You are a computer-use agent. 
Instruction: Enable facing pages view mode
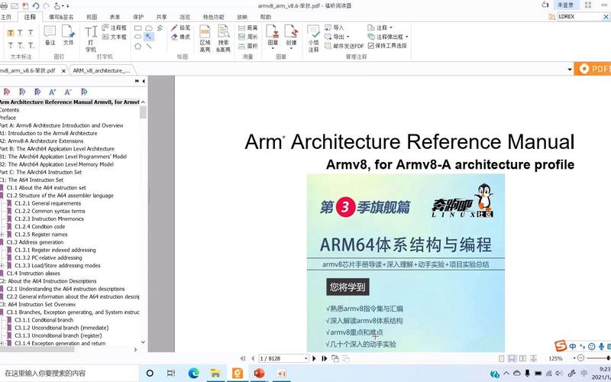(x=522, y=358)
